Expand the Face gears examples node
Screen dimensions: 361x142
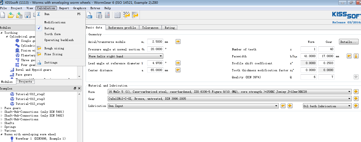click(2, 108)
